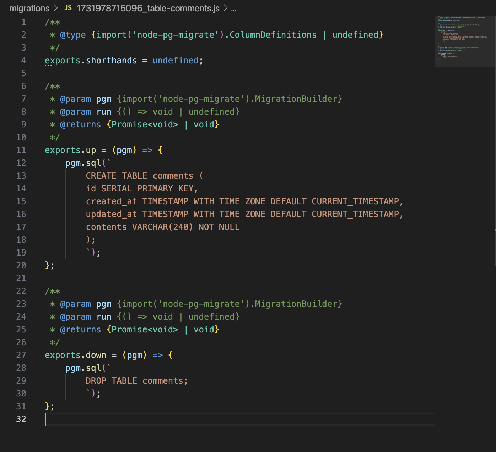Click '@returns' tag on line 9
Screen dimensions: 496x452
[x=81, y=125]
